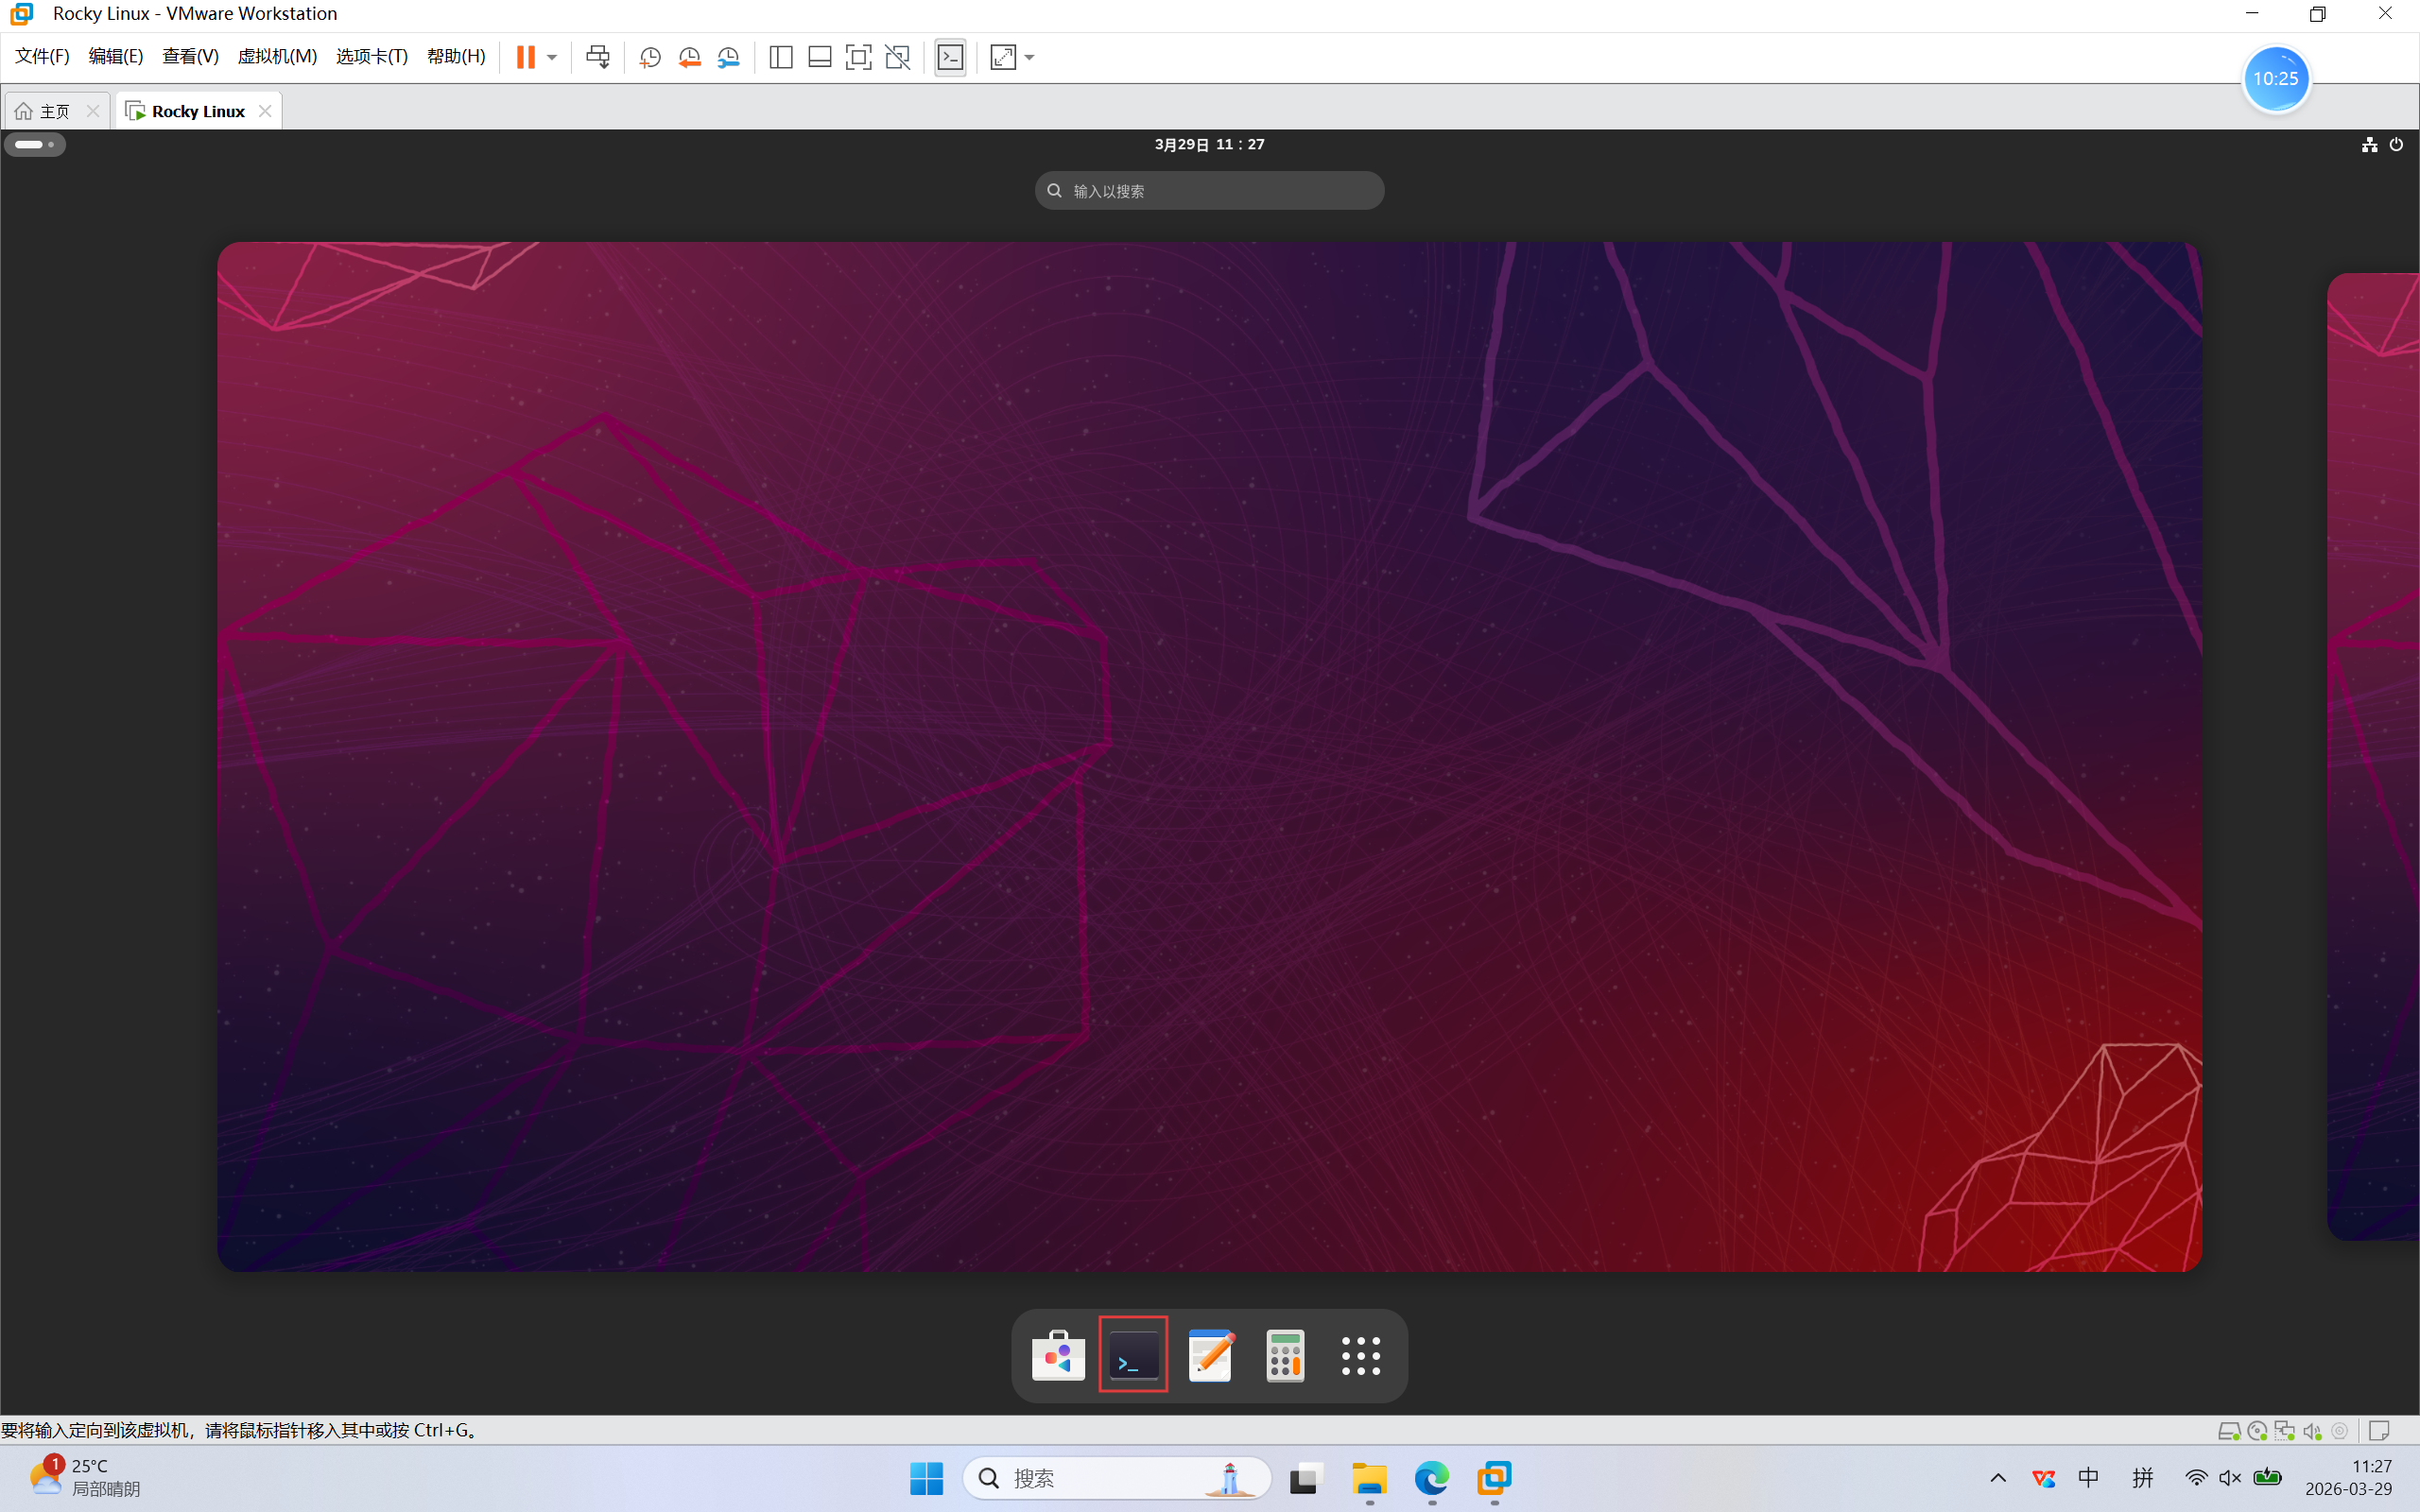Launch Terminal from the GNOME dock
This screenshot has height=1512, width=2420.
pyautogui.click(x=1133, y=1355)
